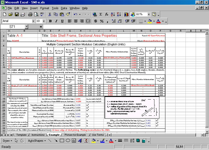Insert WordArt with the slanted A icon
The height and width of the screenshot is (150, 209).
pos(80,141)
